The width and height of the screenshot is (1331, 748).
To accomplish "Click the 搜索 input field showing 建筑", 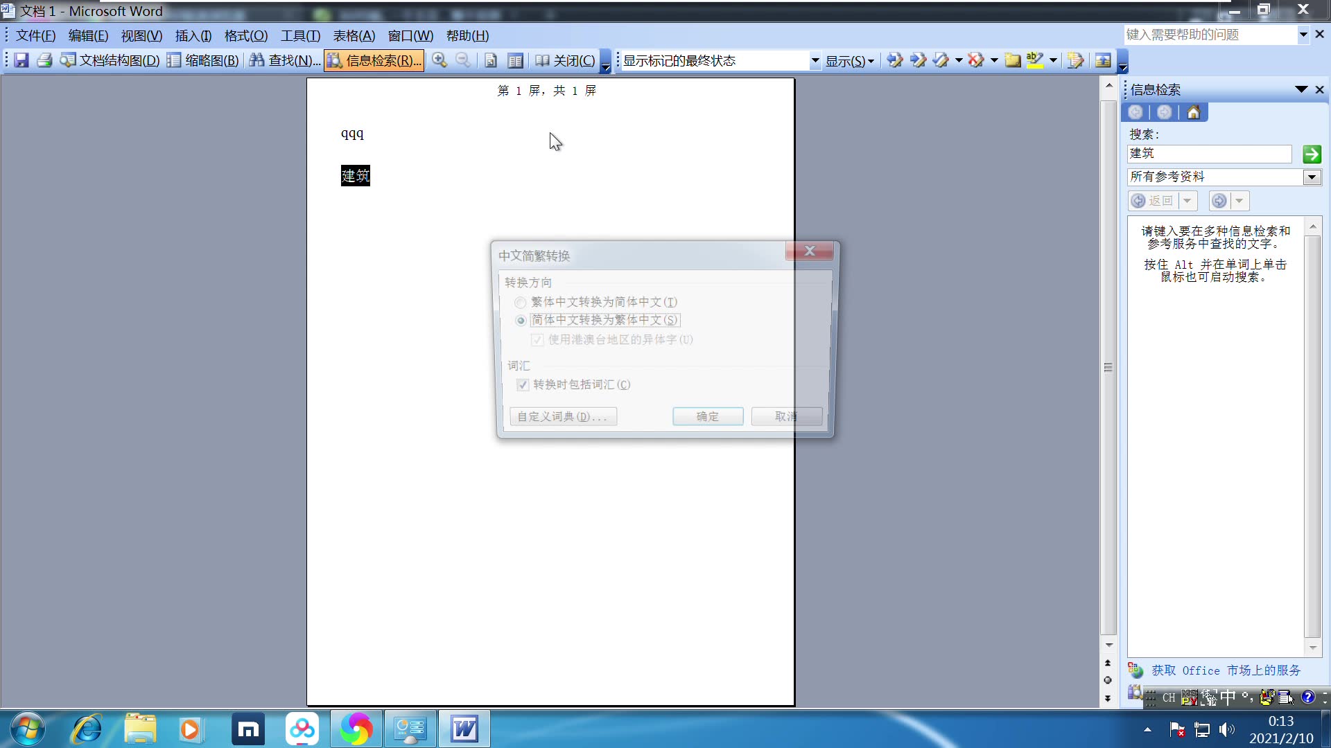I will click(x=1210, y=154).
